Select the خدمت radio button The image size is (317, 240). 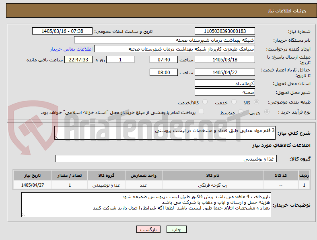pyautogui.click(x=234, y=102)
